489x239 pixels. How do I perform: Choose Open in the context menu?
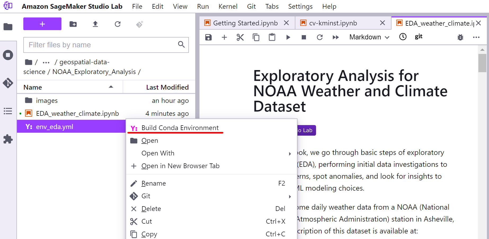coord(211,141)
